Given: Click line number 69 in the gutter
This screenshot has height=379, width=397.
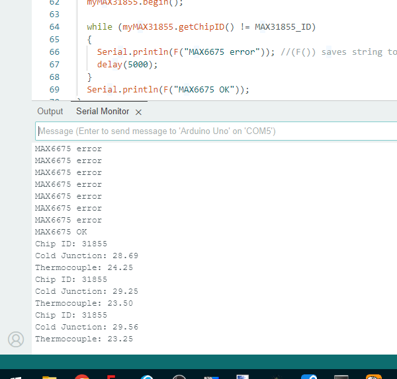Looking at the screenshot, I should tap(54, 89).
